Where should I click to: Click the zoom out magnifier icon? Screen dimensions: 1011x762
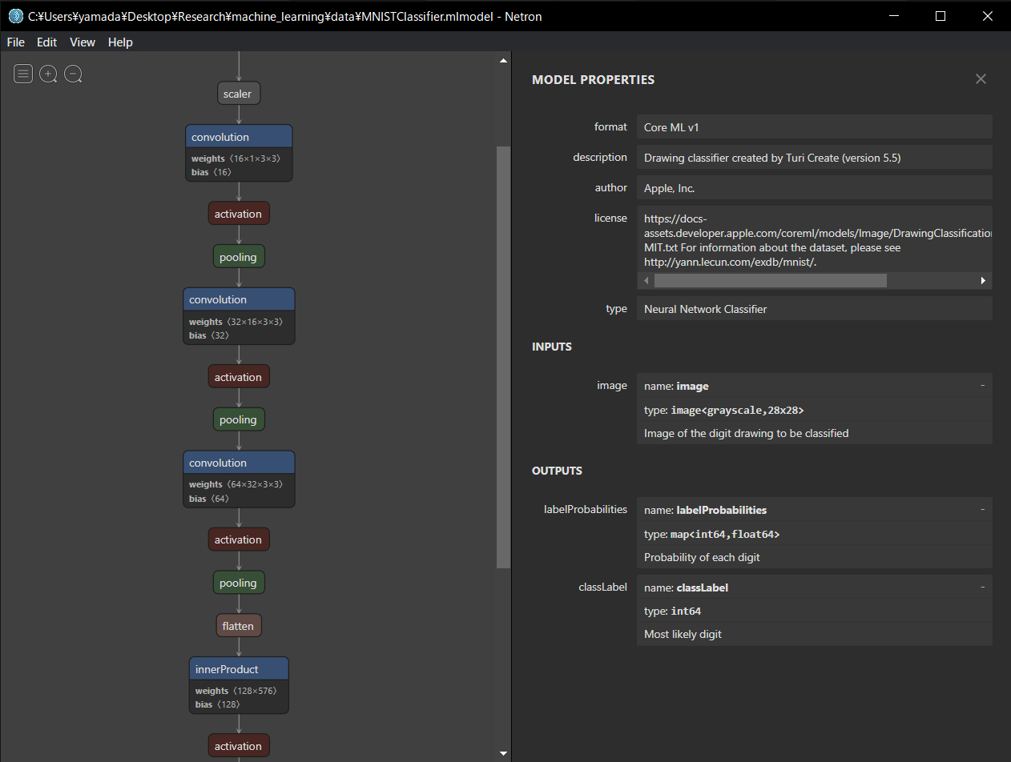74,74
